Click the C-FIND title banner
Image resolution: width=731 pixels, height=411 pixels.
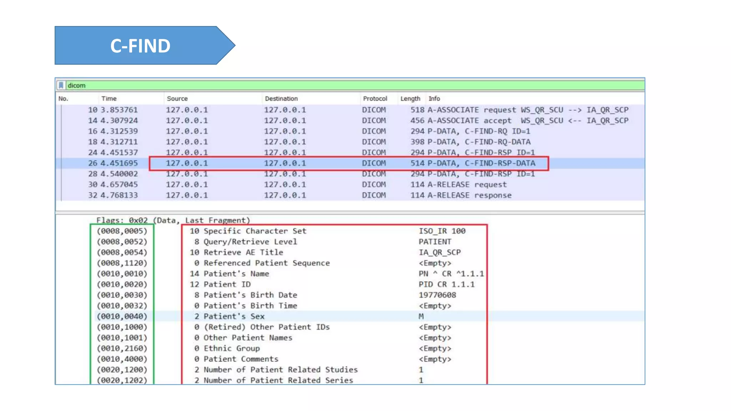pos(140,46)
